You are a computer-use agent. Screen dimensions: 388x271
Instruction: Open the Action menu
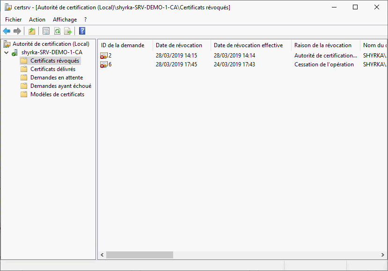tap(37, 20)
